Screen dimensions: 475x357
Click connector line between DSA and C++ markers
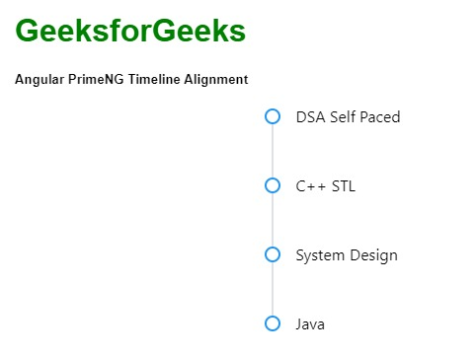273,151
